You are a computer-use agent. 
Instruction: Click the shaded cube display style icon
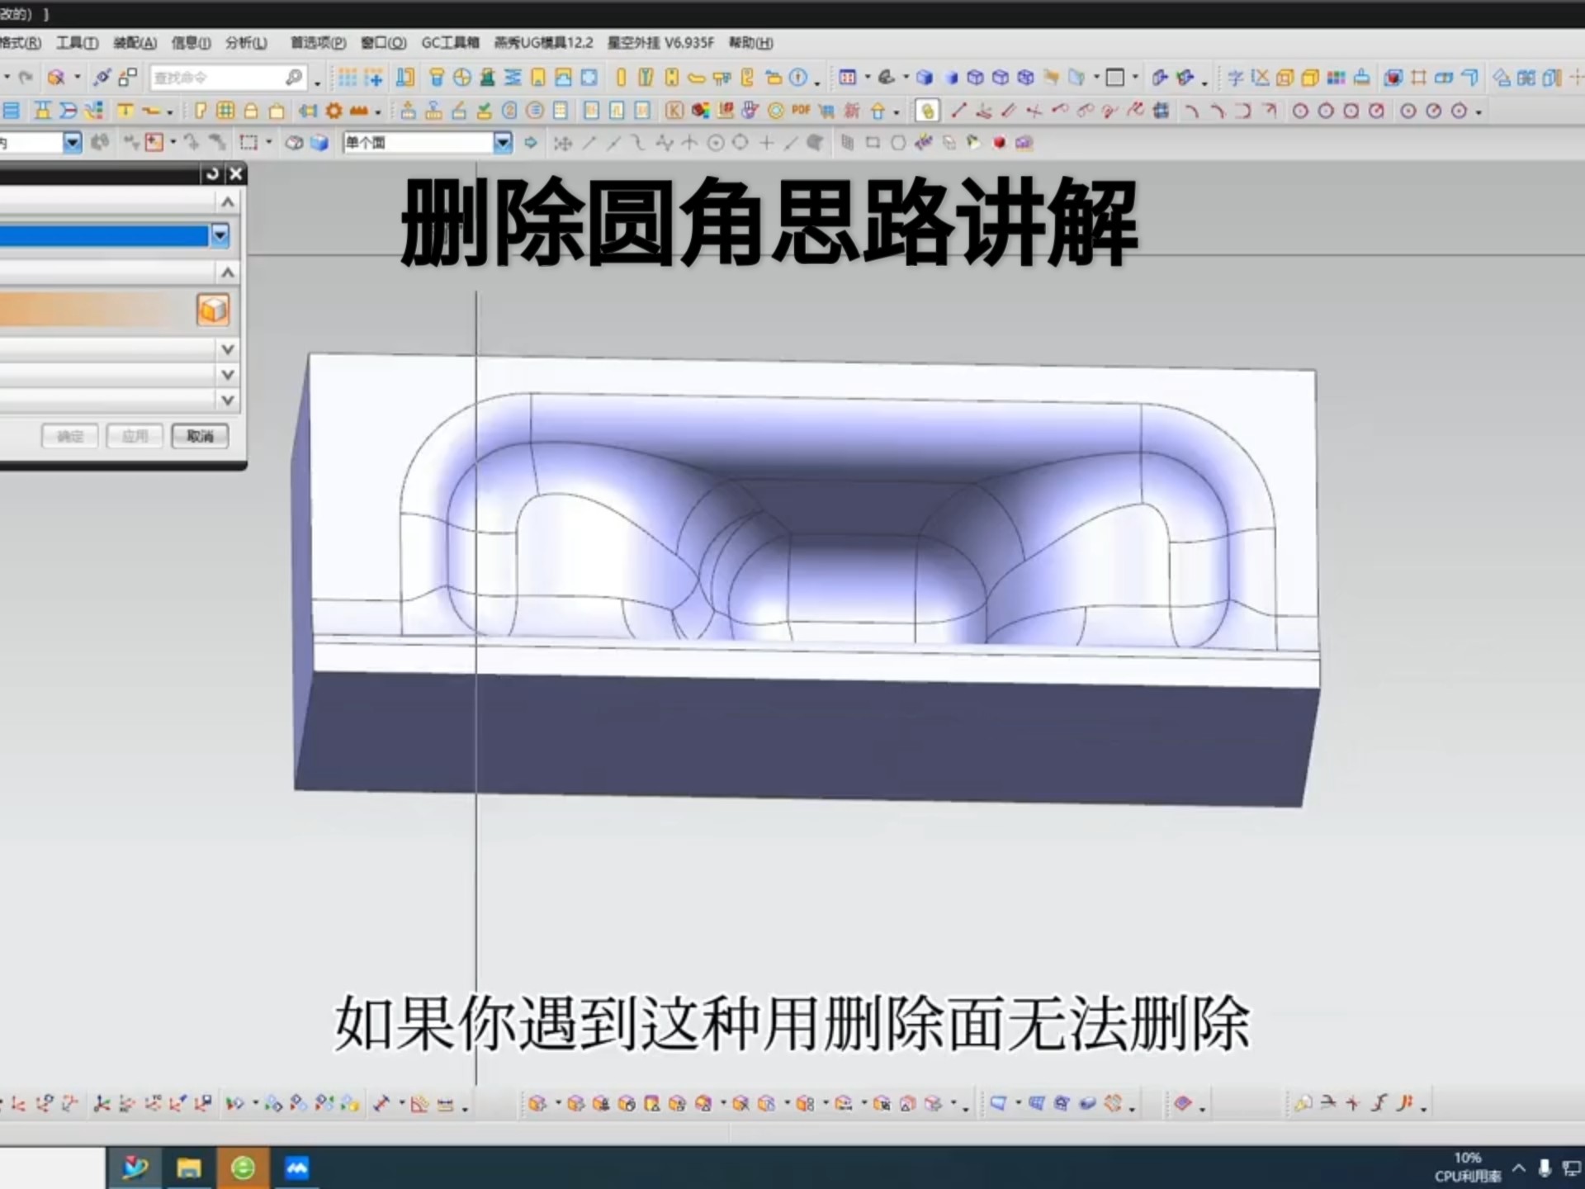pos(320,142)
